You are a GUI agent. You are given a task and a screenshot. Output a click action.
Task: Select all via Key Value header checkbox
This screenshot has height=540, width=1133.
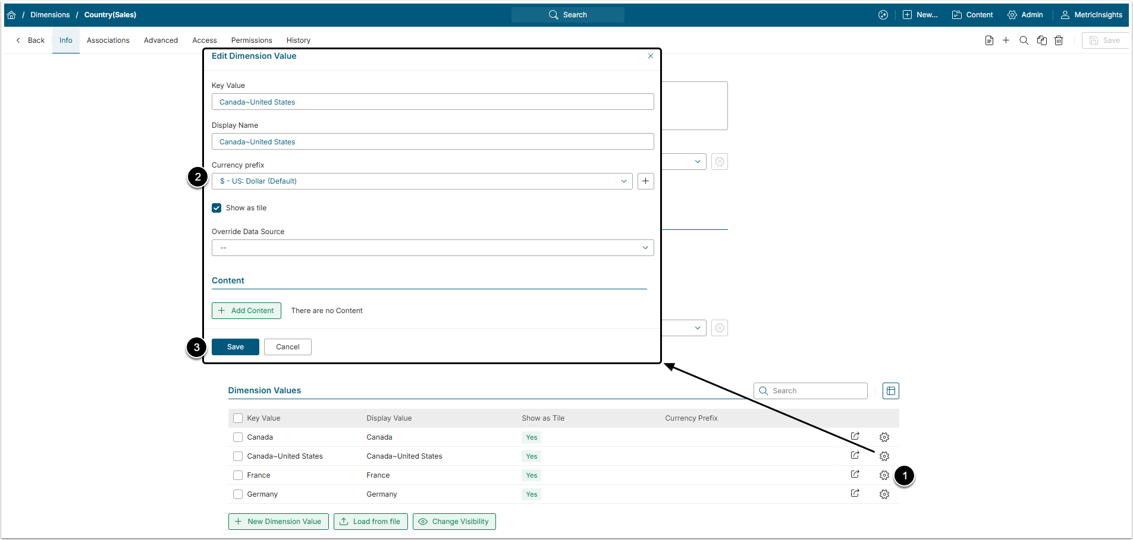tap(238, 418)
